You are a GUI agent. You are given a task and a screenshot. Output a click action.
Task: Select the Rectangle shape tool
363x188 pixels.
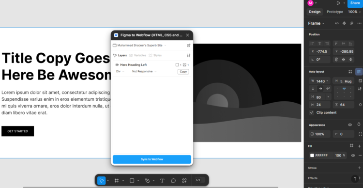click(x=132, y=180)
